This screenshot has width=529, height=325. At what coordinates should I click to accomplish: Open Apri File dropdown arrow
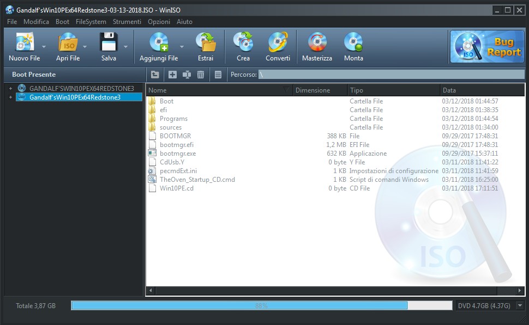[85, 46]
